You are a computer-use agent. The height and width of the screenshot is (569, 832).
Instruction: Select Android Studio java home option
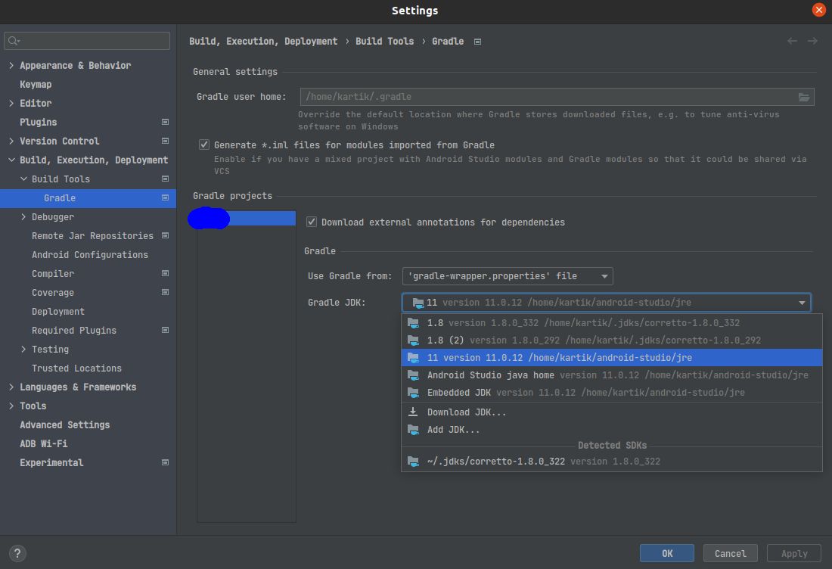(612, 375)
